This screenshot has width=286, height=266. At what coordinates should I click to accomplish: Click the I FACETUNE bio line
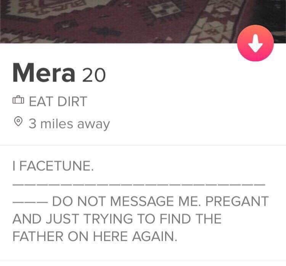(x=53, y=166)
